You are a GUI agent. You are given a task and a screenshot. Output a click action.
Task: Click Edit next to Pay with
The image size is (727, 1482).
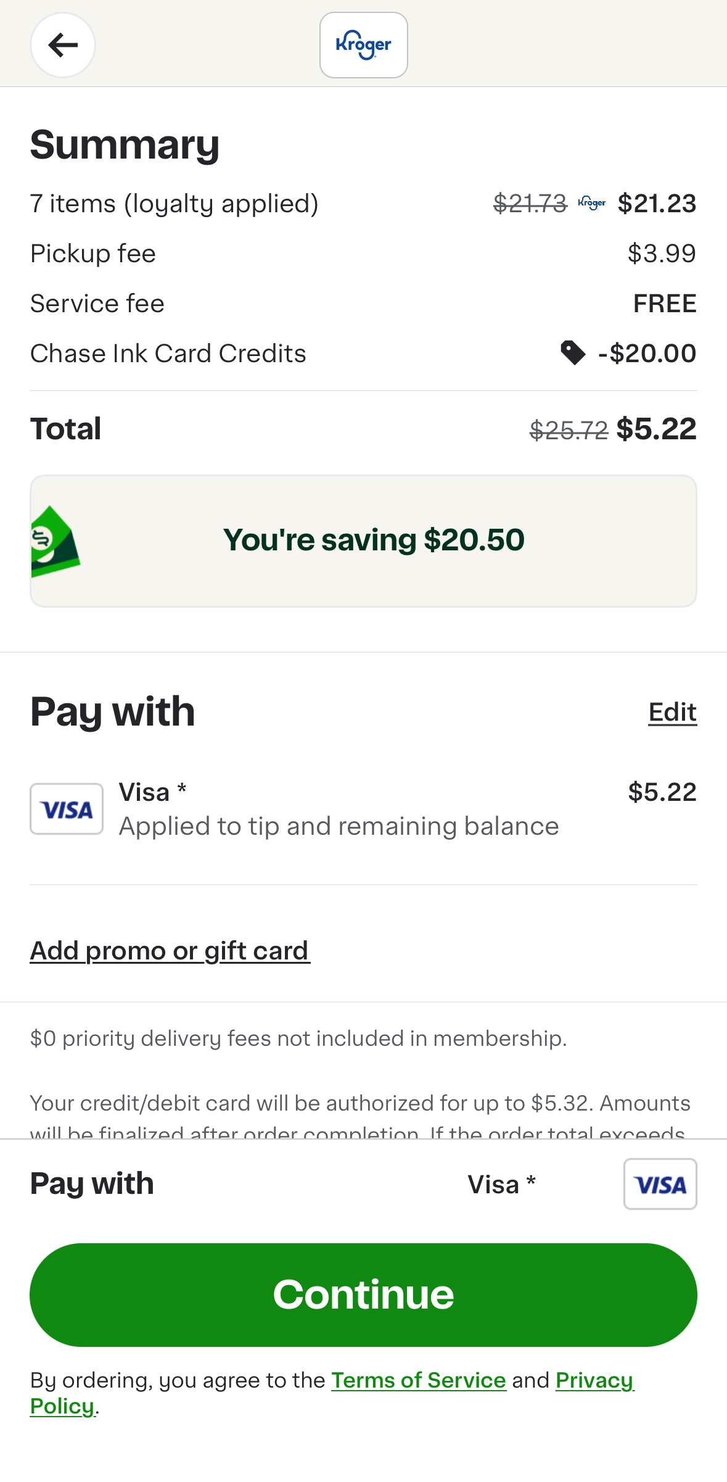click(x=672, y=712)
